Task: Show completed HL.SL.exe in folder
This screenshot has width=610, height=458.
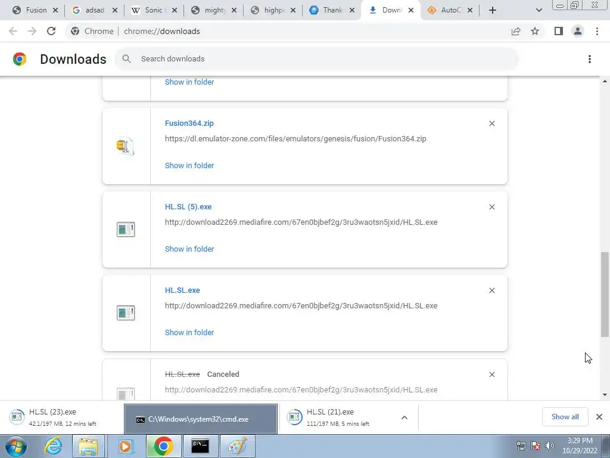Action: (x=189, y=333)
